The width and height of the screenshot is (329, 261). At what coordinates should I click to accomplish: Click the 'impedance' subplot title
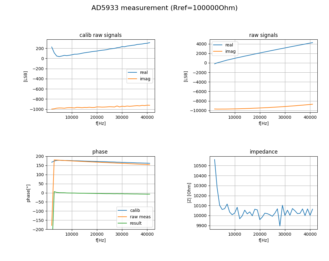[x=264, y=152]
